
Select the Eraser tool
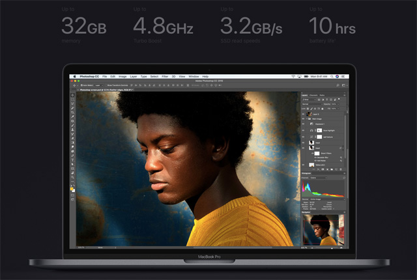click(x=72, y=138)
